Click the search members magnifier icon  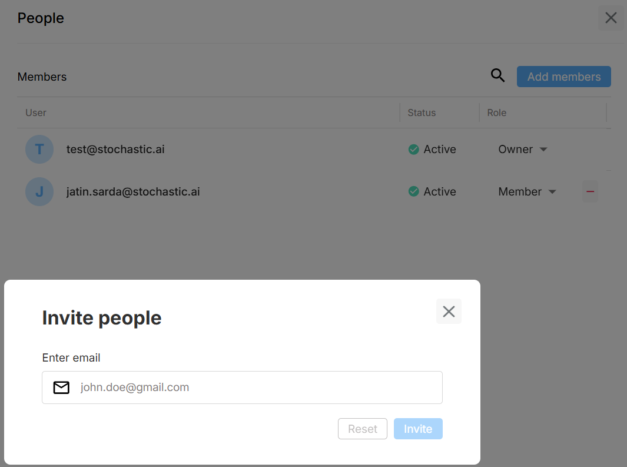(x=497, y=75)
